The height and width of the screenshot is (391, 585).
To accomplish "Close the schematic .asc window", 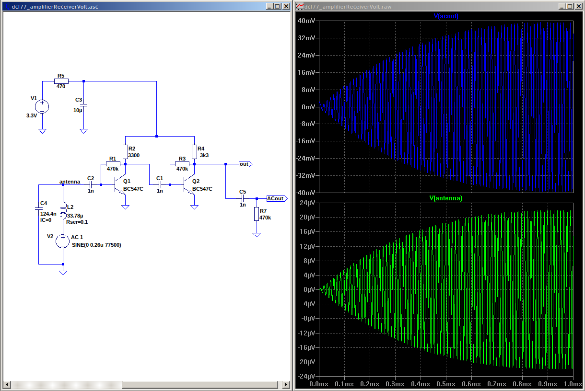I will pos(286,6).
